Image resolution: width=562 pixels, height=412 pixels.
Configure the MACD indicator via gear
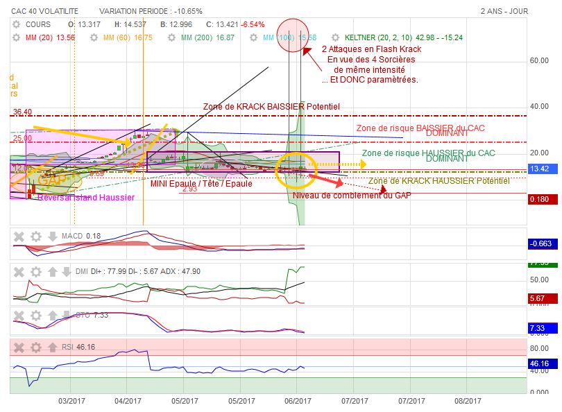coord(36,237)
